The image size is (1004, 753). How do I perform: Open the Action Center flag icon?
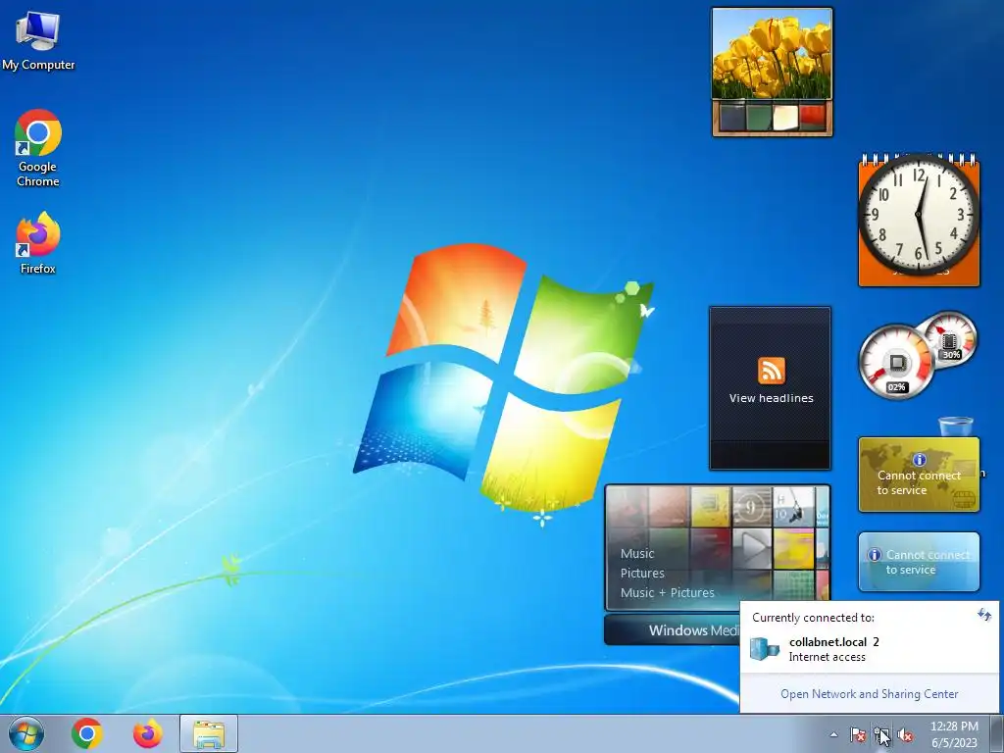857,734
